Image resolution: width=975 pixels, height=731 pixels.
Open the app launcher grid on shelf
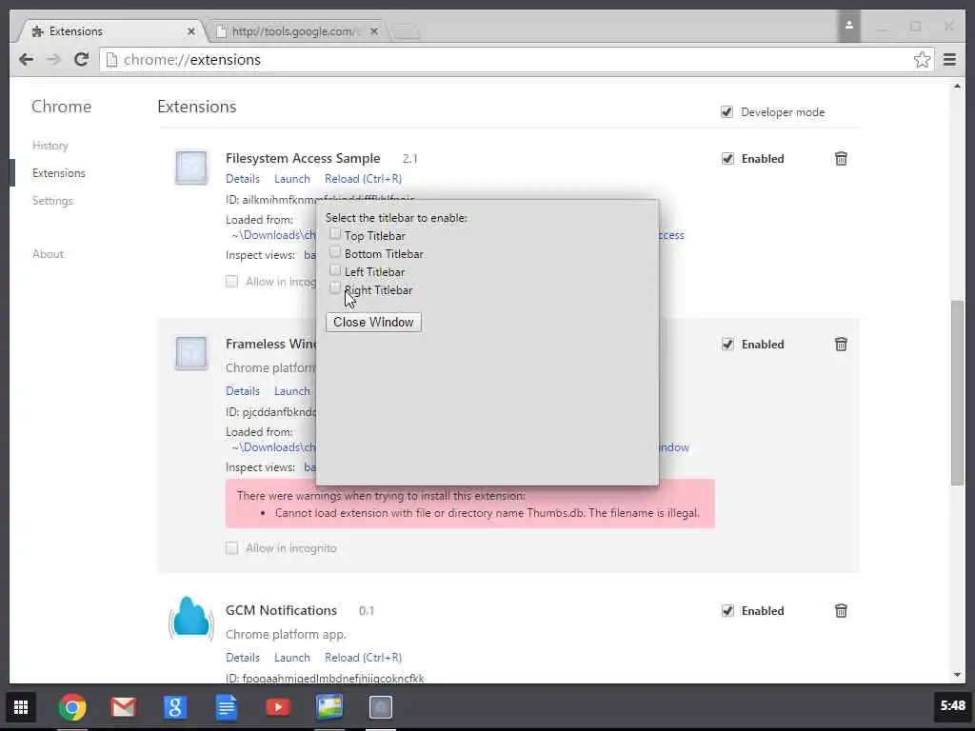(21, 707)
